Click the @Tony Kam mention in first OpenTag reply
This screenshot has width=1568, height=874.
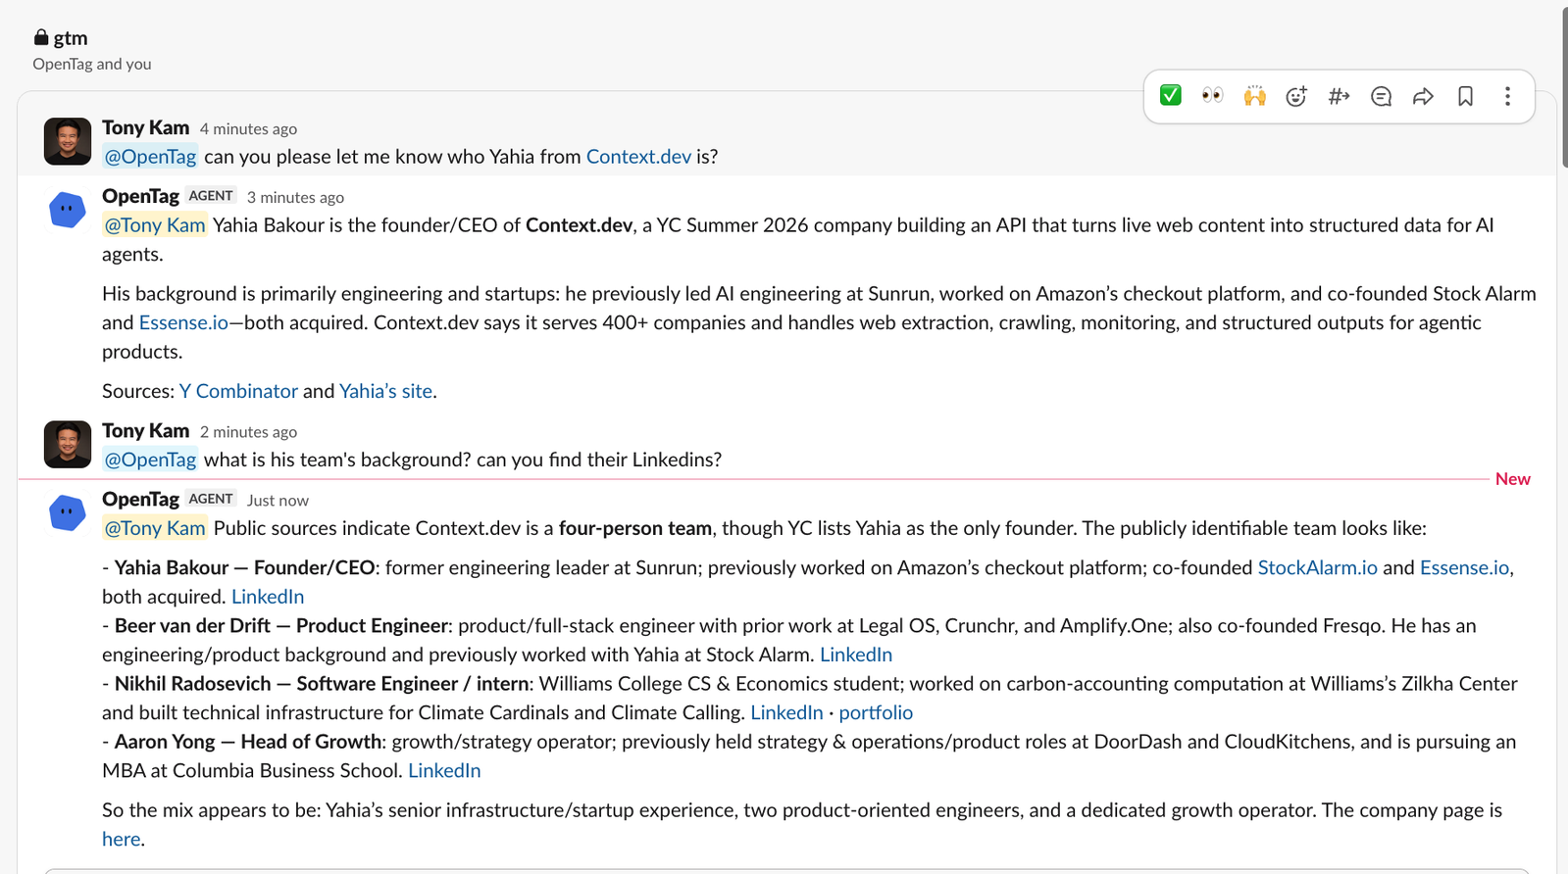point(155,225)
